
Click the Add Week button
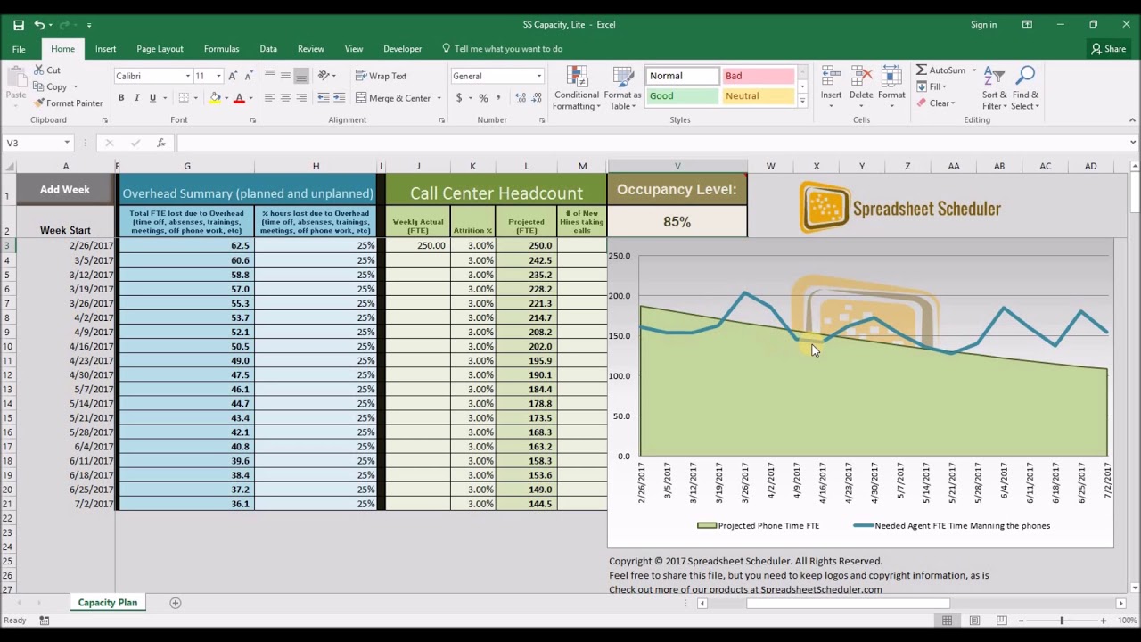point(64,189)
